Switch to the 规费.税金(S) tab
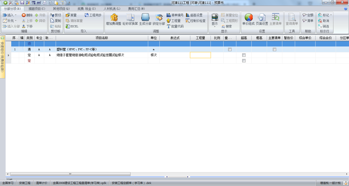349x186 pixels. coord(86,9)
